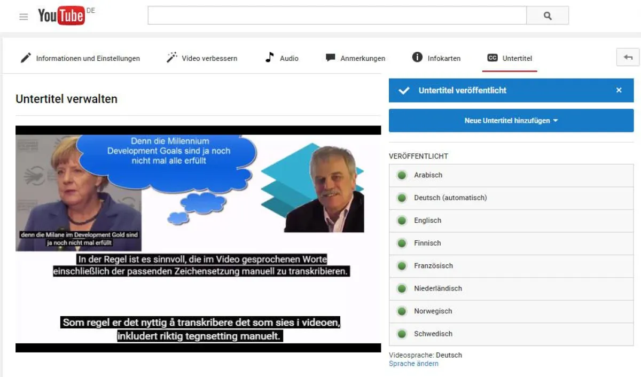Select the Arabisch subtitle track
The image size is (641, 377).
click(x=428, y=175)
